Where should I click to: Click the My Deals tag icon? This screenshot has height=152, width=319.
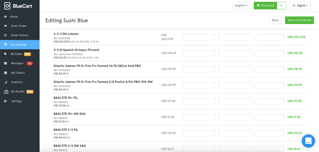6,54
